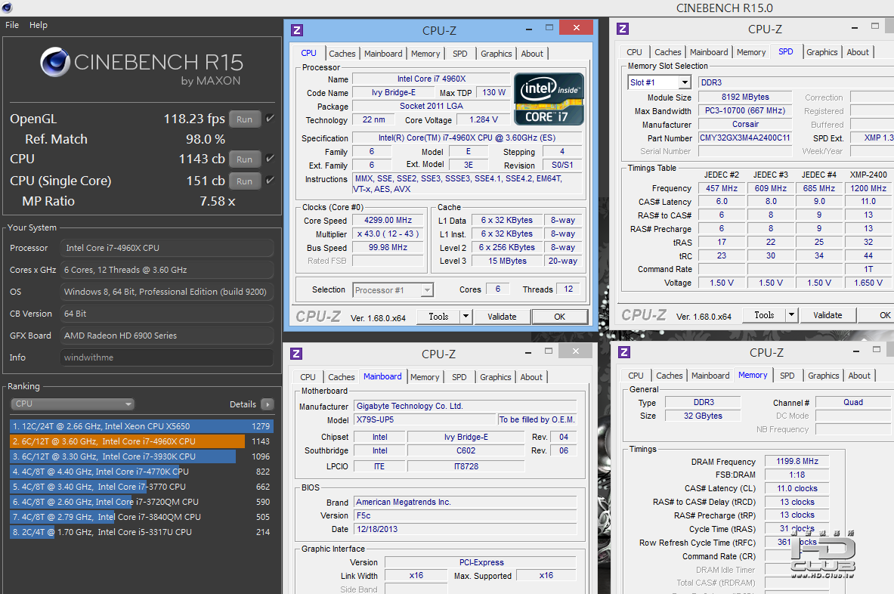The height and width of the screenshot is (594, 894).
Task: Switch to CPU tab in SPD CPU-Z window
Action: [x=634, y=52]
